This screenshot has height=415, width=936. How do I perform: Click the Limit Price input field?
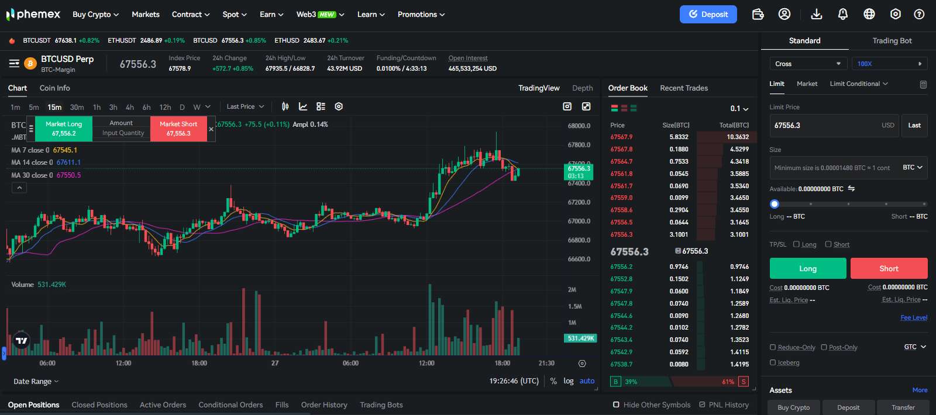pyautogui.click(x=834, y=126)
